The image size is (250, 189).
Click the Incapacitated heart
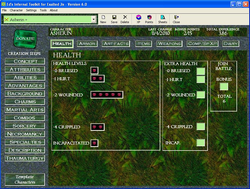pyautogui.click(x=94, y=143)
